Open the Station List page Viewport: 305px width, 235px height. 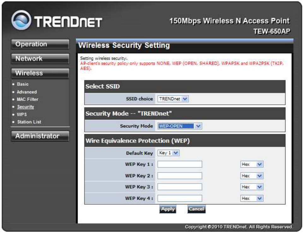coord(29,122)
